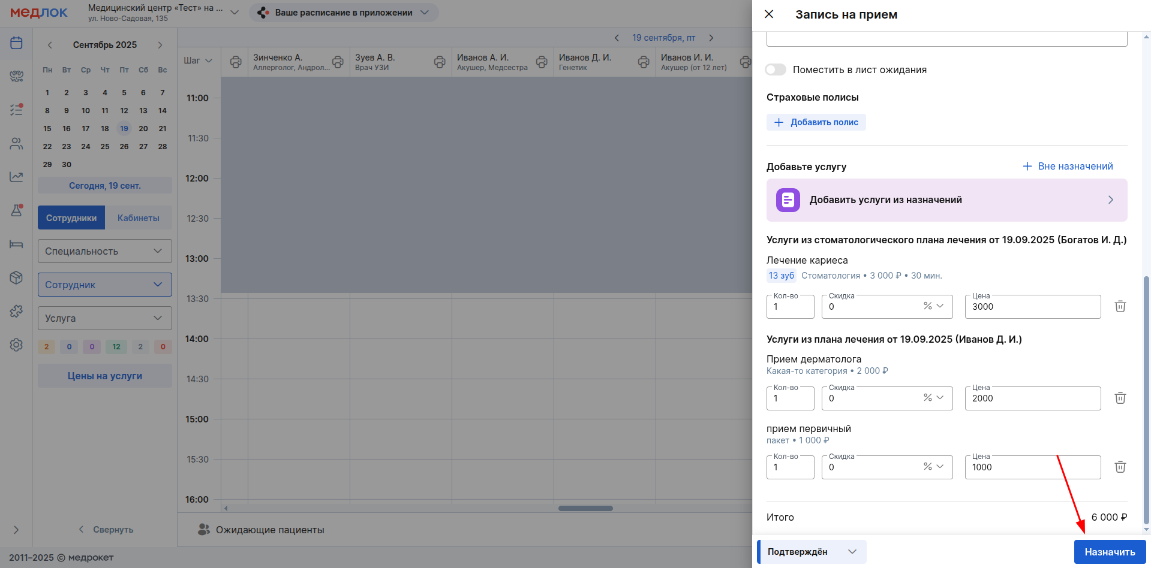Toggle Поместить в лист ожидания switch

click(776, 70)
